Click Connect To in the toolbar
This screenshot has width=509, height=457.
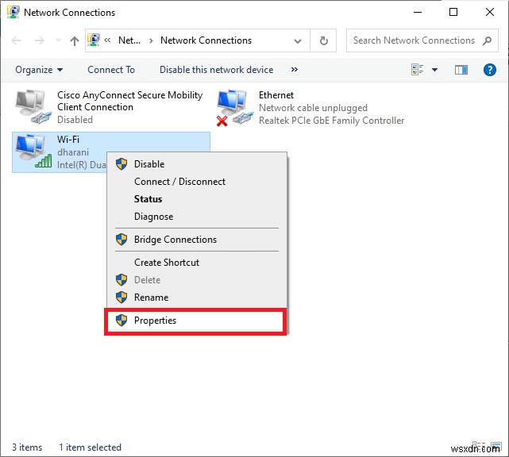pyautogui.click(x=111, y=70)
